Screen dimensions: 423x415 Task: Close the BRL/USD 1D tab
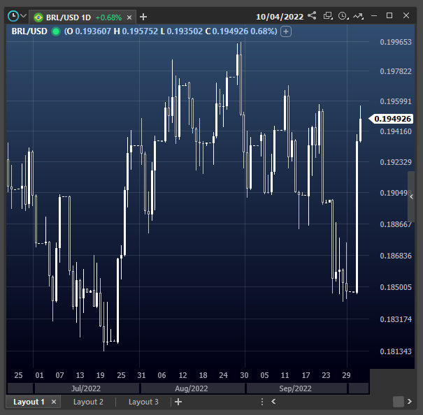coord(129,17)
